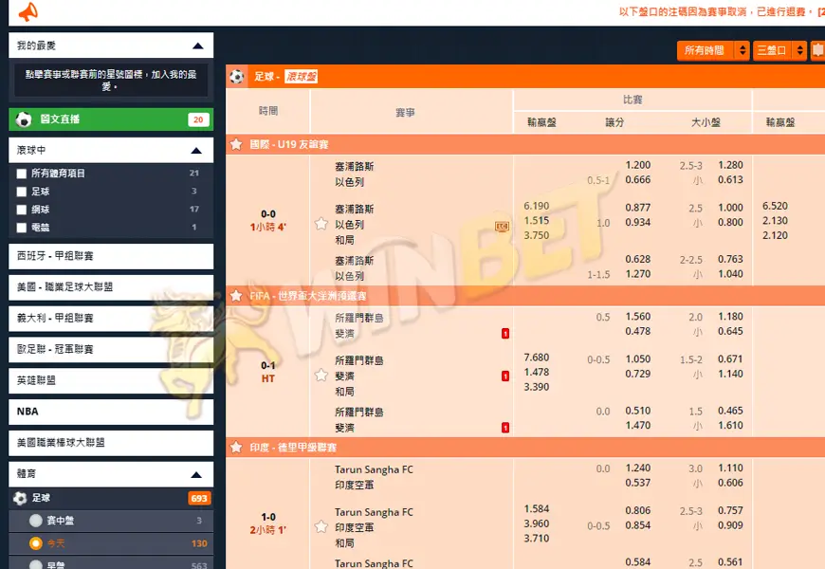
Task: Tick the 網球 checkbox under 滾球中
Action: click(22, 210)
